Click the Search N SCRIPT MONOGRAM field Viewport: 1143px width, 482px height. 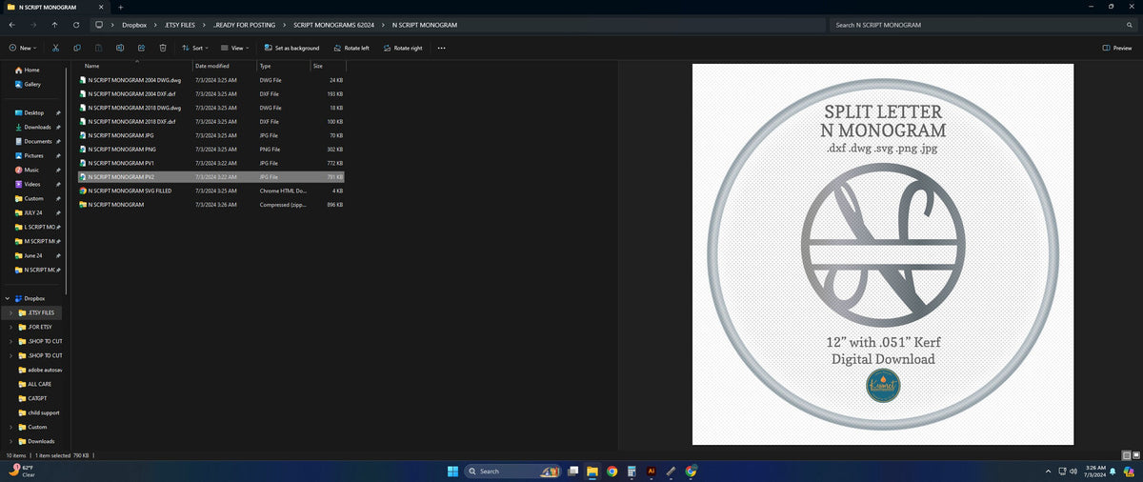[x=983, y=25]
